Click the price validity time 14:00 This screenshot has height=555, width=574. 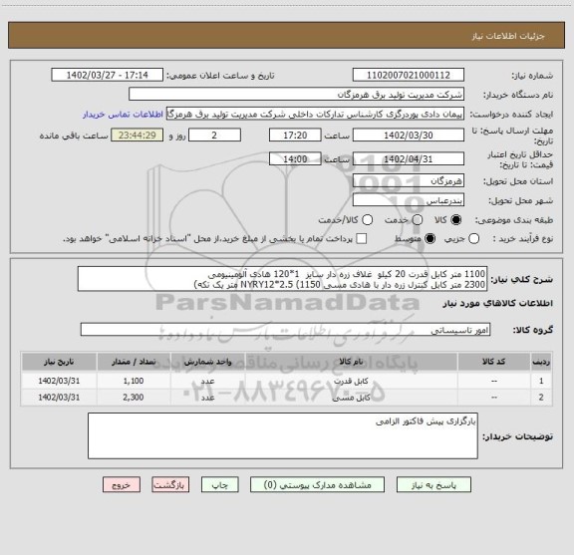[x=295, y=159]
